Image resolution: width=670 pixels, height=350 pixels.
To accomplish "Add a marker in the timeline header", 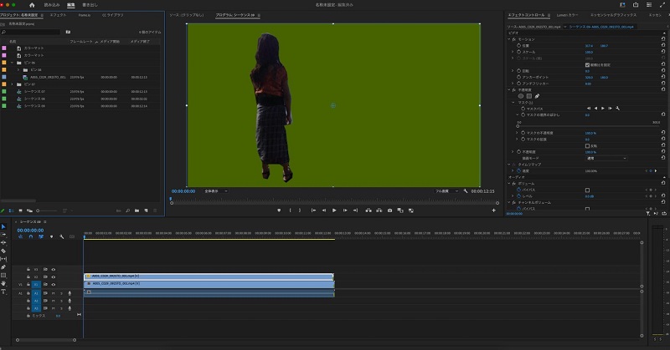I will pos(51,236).
